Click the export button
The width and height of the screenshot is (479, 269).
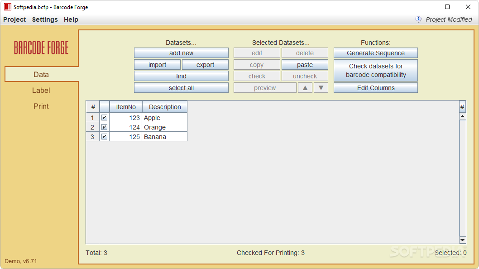(205, 65)
